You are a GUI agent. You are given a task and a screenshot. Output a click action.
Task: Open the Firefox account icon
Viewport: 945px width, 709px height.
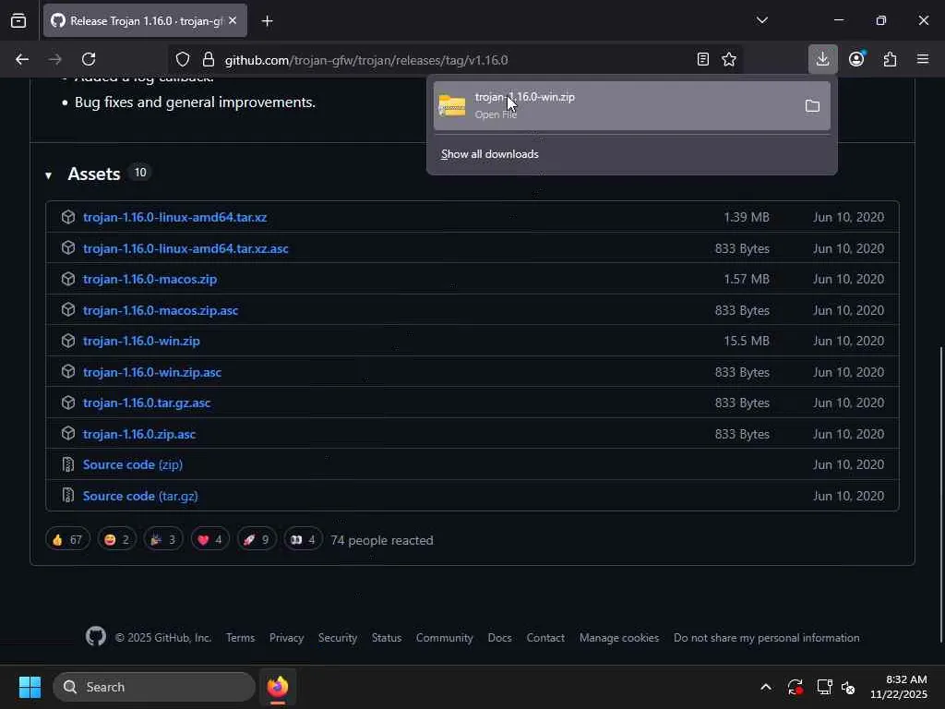pyautogui.click(x=856, y=59)
